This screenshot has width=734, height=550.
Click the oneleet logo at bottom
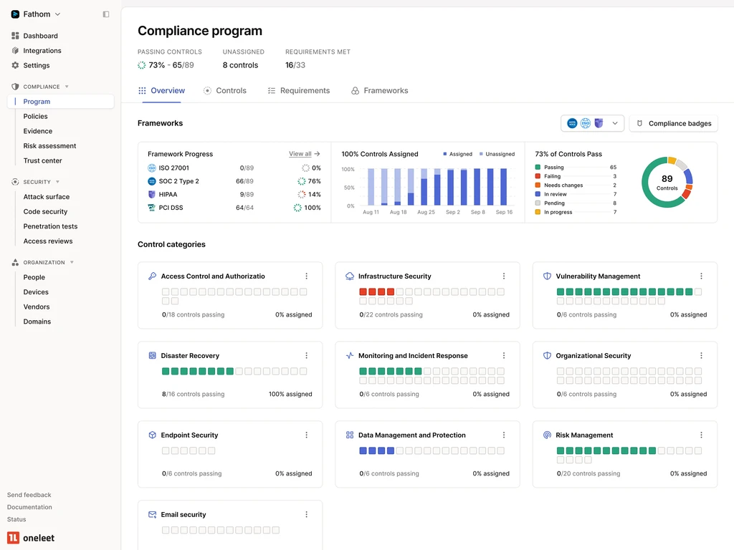pos(31,538)
